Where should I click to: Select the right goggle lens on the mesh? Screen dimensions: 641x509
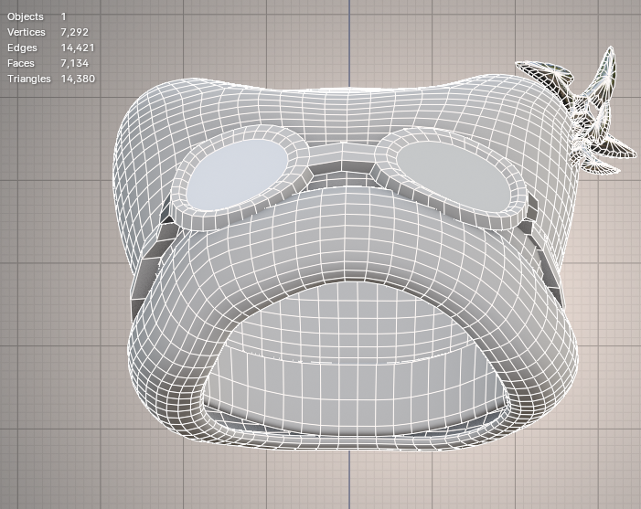[x=453, y=176]
